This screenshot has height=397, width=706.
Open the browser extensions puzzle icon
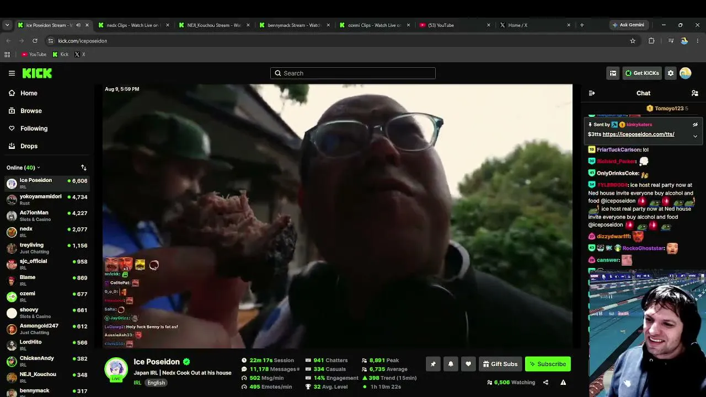pos(651,41)
